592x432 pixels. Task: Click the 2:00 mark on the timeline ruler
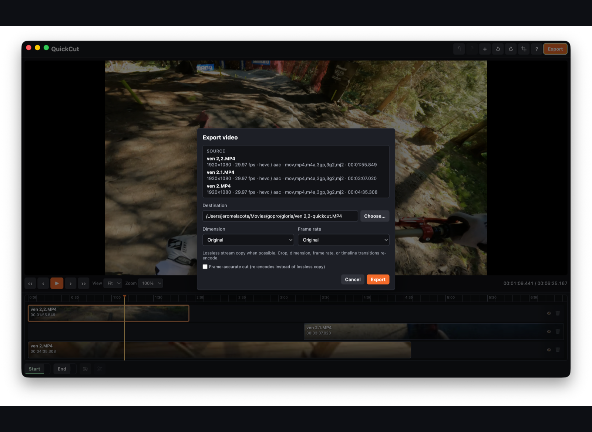coord(200,297)
